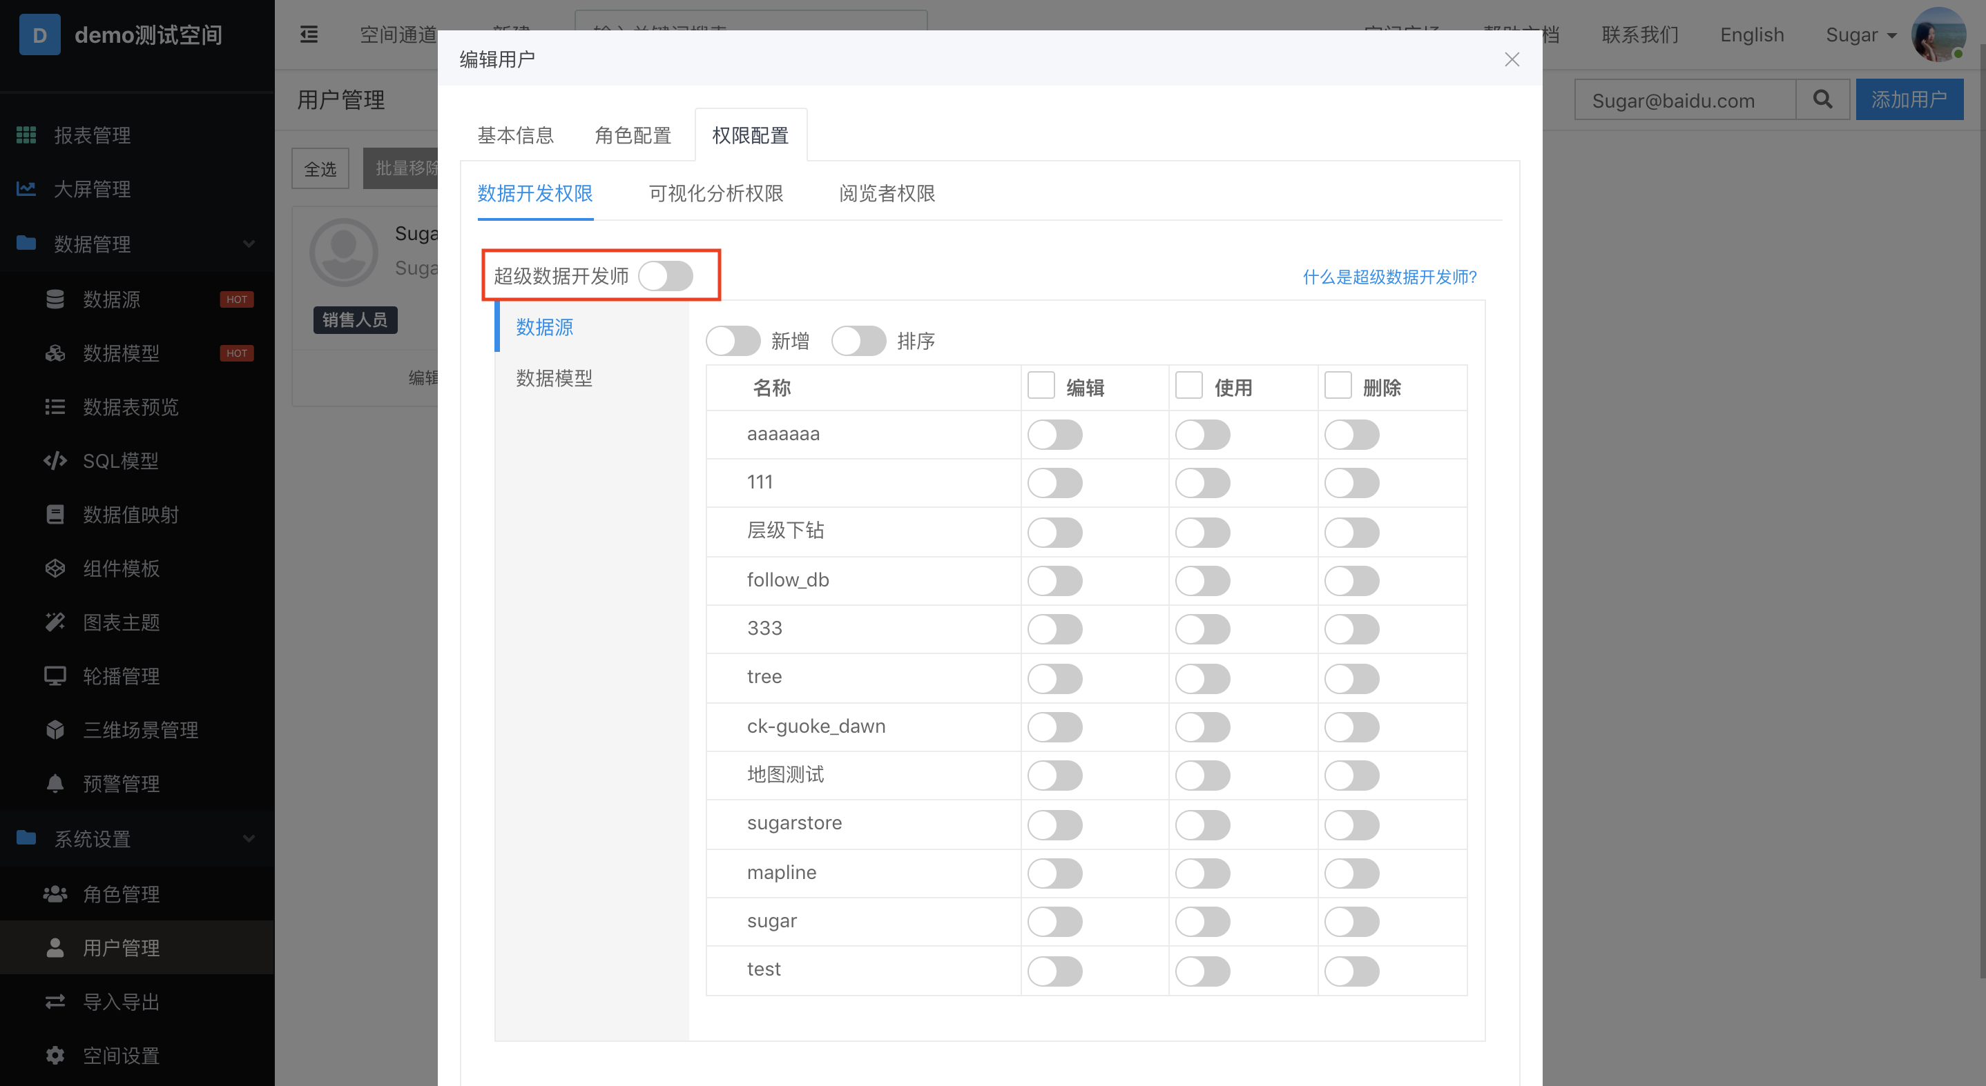Click the search magnifier icon
This screenshot has width=1986, height=1086.
tap(1822, 99)
